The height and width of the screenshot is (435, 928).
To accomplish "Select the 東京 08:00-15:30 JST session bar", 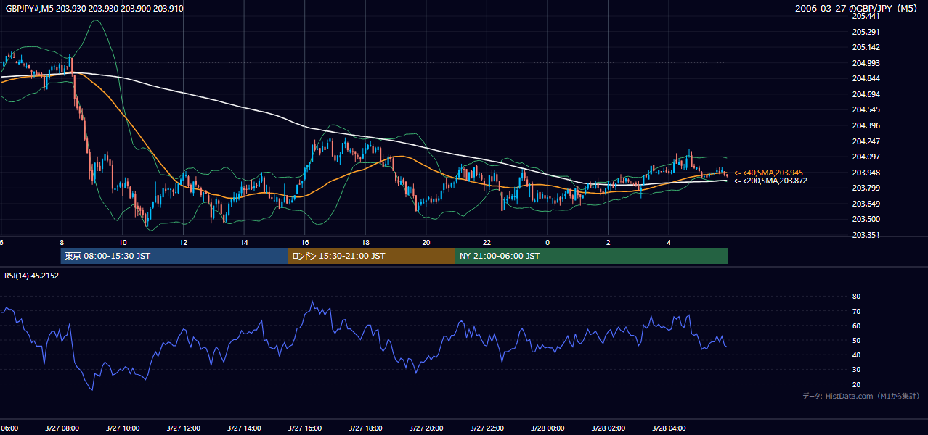I will click(174, 256).
